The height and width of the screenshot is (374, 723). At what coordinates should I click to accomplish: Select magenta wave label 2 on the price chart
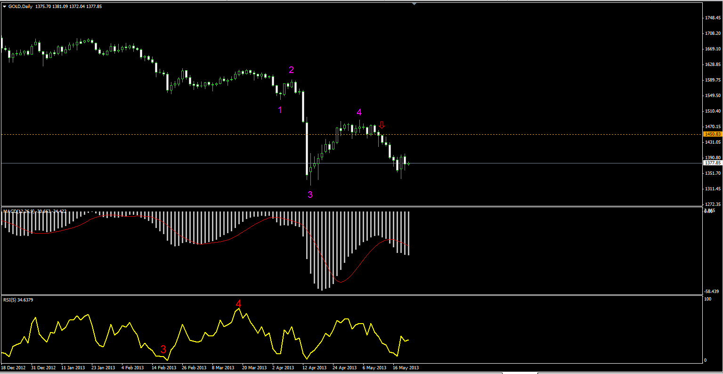pyautogui.click(x=292, y=70)
